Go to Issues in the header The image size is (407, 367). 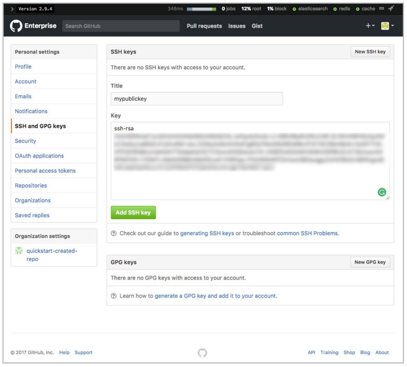click(237, 26)
